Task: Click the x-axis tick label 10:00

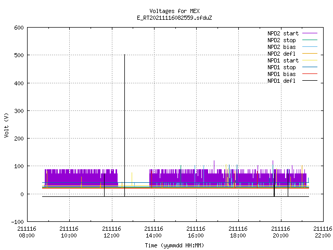Action: coord(69,235)
